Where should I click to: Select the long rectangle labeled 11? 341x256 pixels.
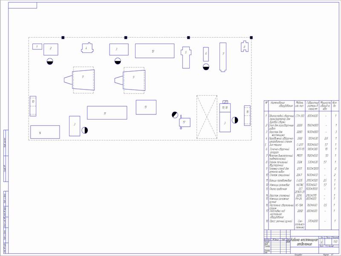107,113
